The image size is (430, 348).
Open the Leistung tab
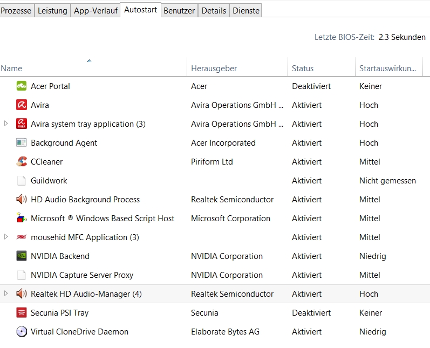point(52,10)
